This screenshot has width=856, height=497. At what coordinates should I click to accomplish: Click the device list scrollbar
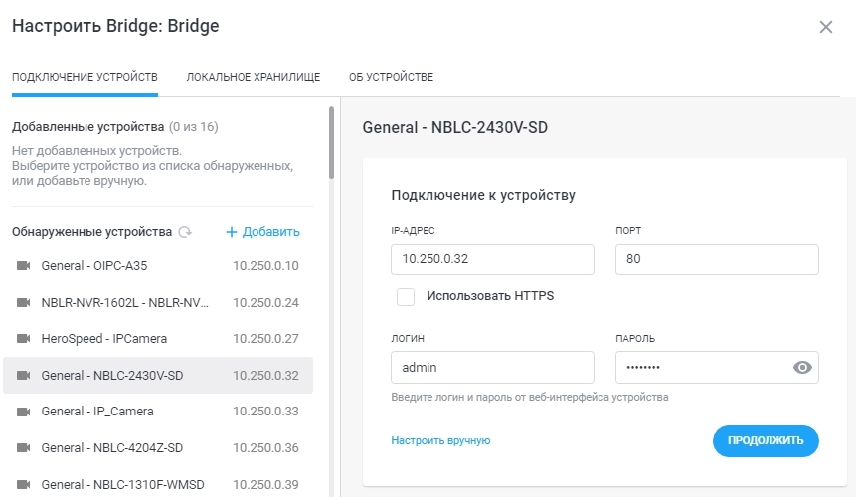pos(331,143)
